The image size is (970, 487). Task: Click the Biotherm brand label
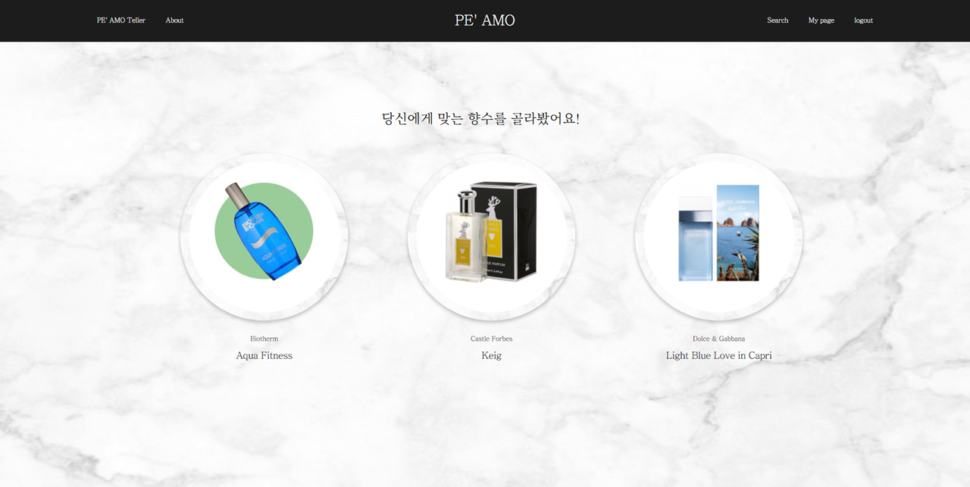tap(264, 339)
